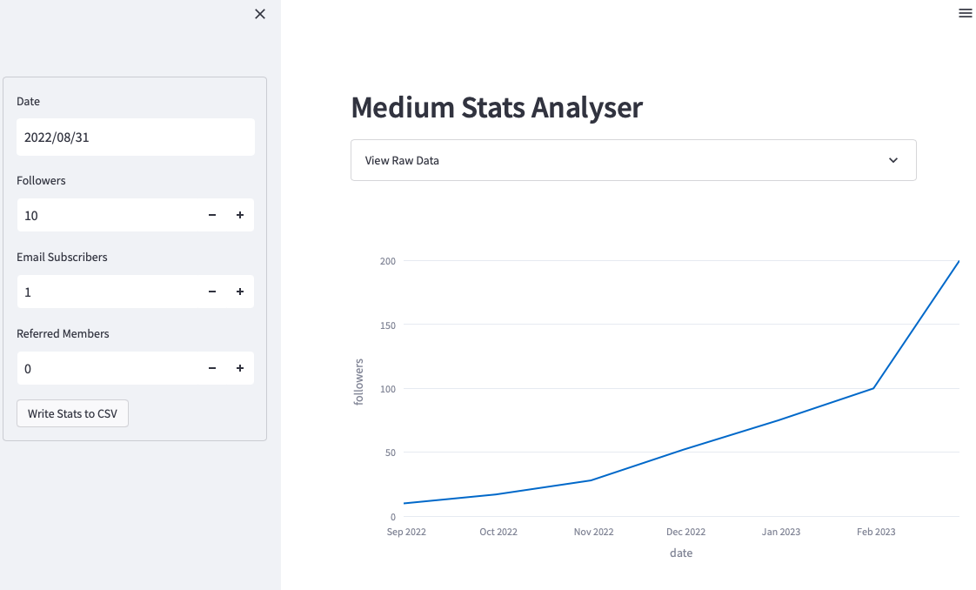Image resolution: width=976 pixels, height=590 pixels.
Task: Click the followers y-axis title
Action: (x=358, y=381)
